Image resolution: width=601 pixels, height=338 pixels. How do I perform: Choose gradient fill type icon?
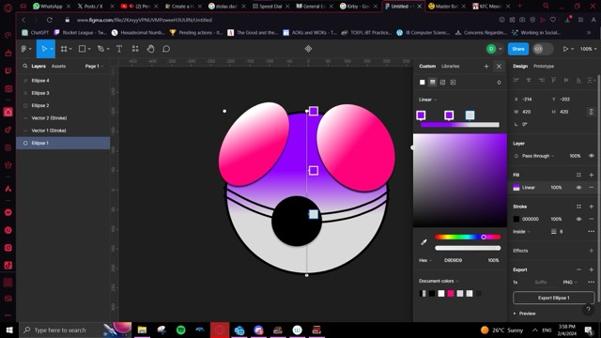click(x=432, y=82)
